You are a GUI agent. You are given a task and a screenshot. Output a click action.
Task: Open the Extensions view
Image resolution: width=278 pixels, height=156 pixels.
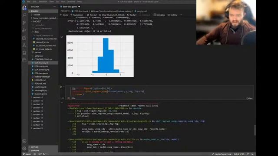click(24, 38)
